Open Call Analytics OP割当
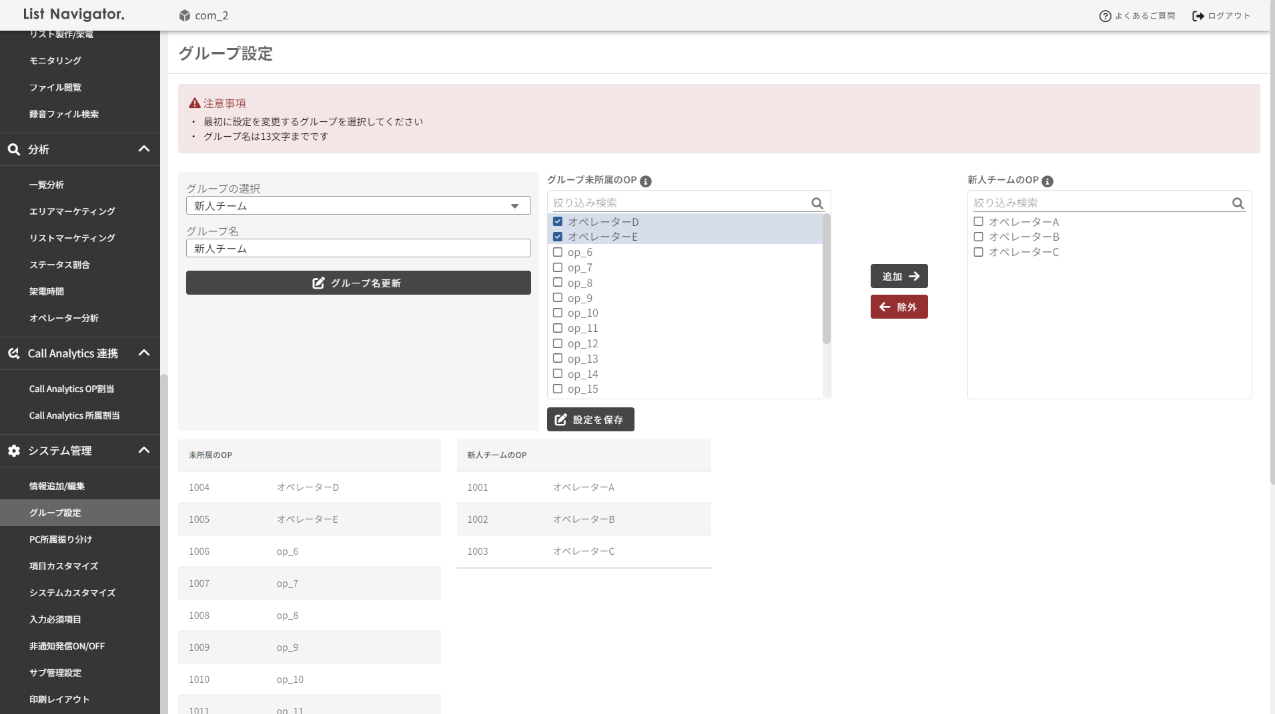 pyautogui.click(x=72, y=389)
